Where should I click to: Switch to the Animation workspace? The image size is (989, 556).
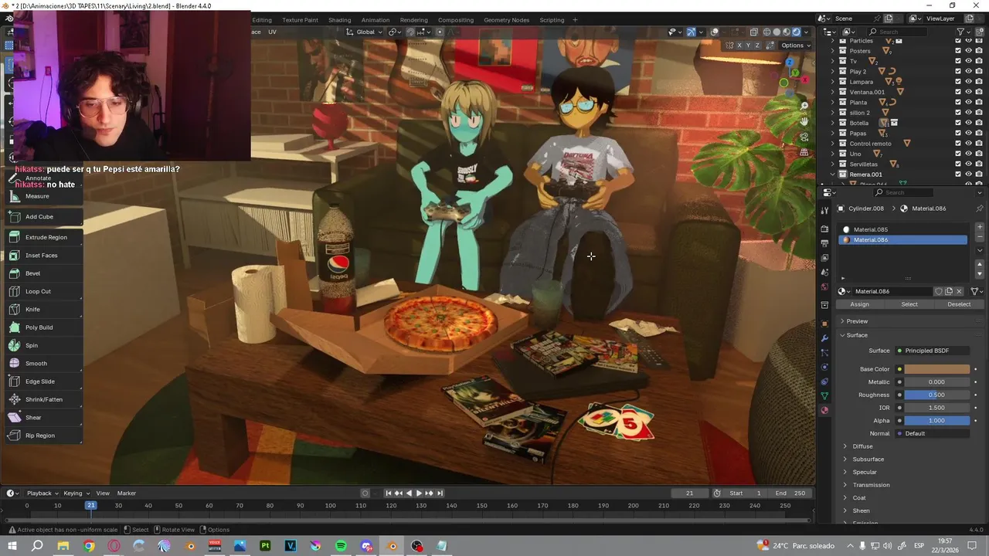pyautogui.click(x=376, y=20)
